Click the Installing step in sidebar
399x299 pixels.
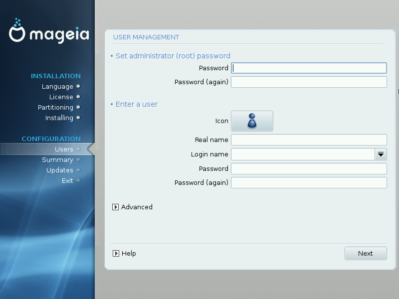pos(59,118)
